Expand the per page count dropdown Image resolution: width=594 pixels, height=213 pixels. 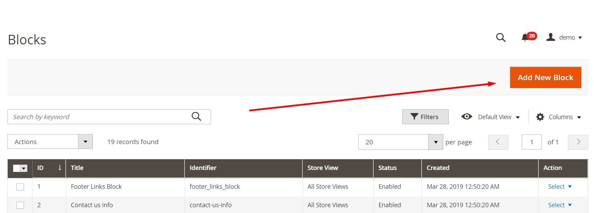point(435,142)
